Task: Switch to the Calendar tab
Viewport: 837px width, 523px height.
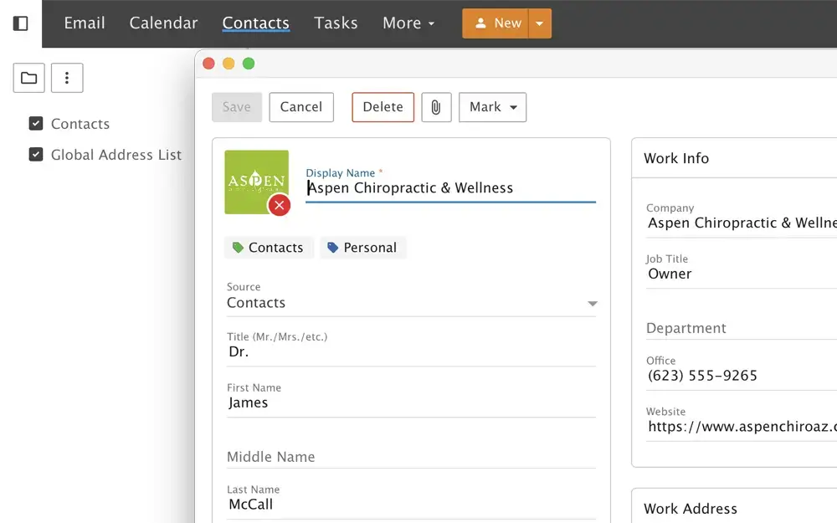Action: pyautogui.click(x=163, y=23)
